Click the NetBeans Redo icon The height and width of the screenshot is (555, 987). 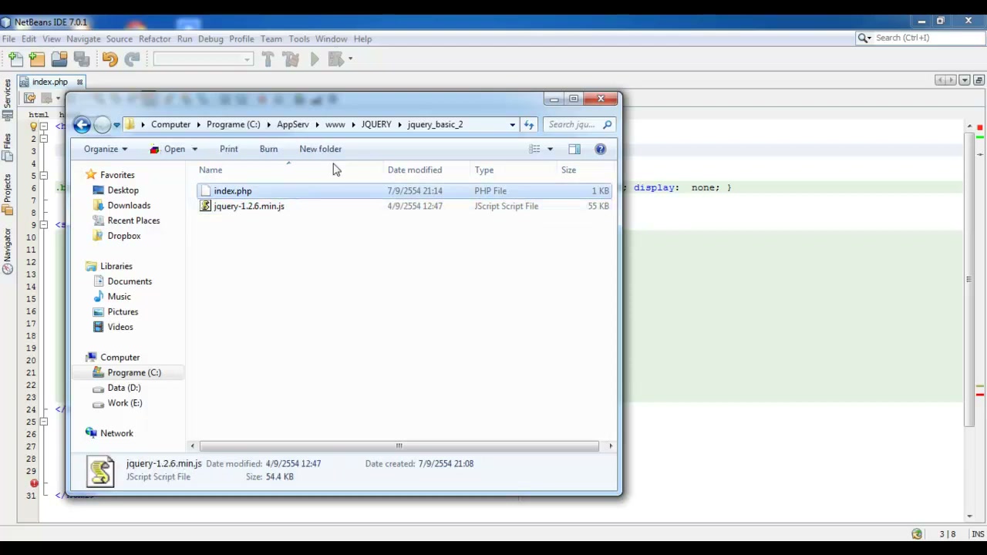[x=132, y=59]
